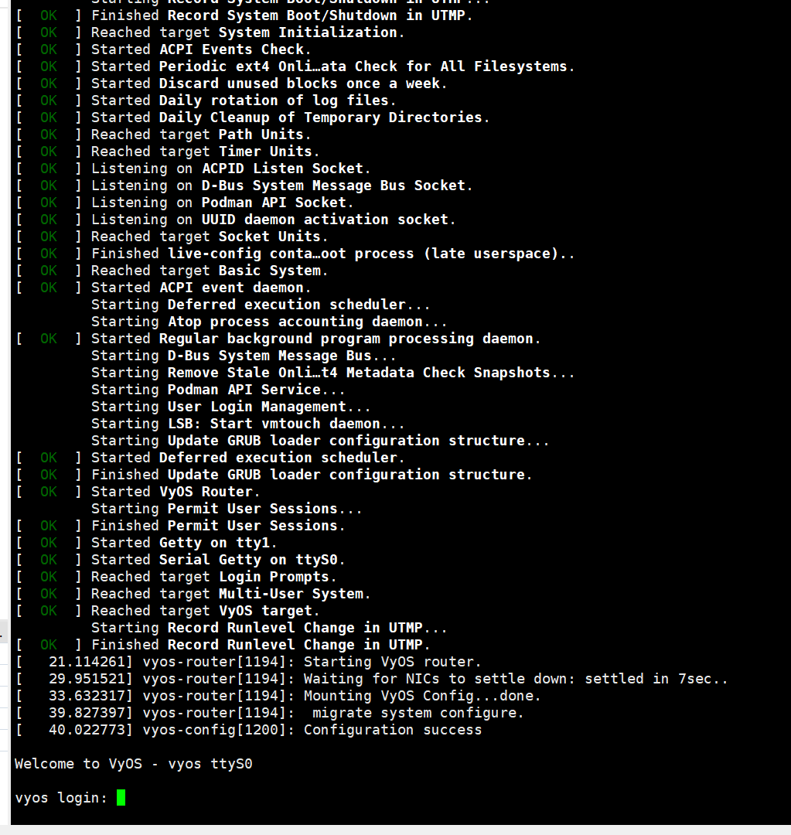Click "Reached target Basic System" line

click(x=210, y=271)
